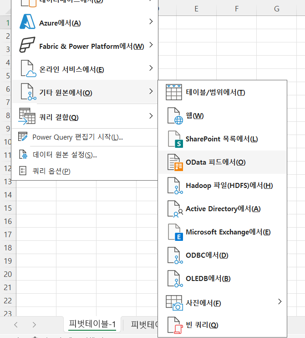Image resolution: width=305 pixels, height=338 pixels.
Task: Click the Power Query editor pencil icon
Action: click(x=23, y=136)
